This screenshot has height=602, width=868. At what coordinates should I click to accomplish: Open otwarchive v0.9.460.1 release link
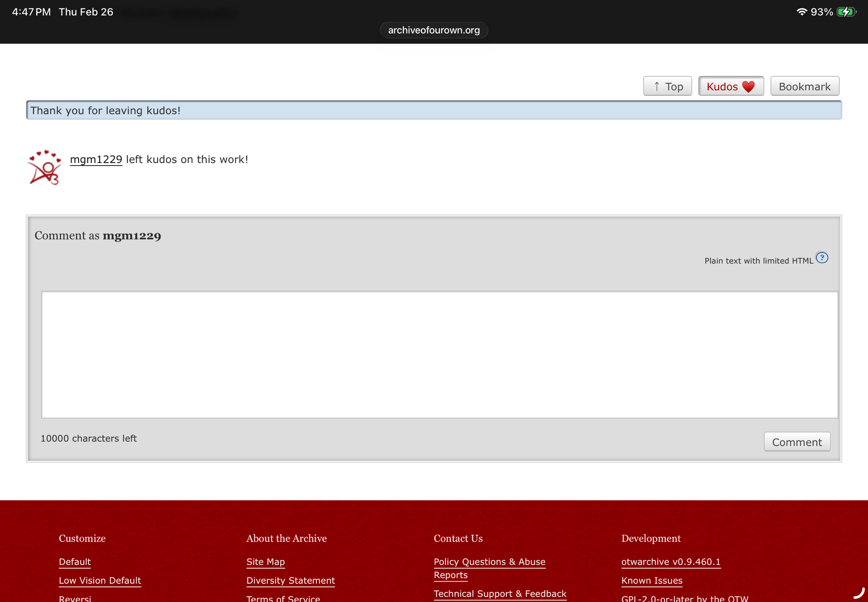tap(671, 562)
